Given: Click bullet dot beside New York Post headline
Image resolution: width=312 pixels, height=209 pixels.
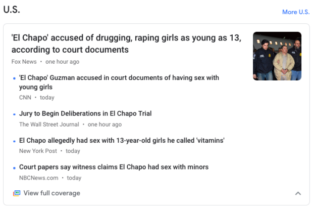Looking at the screenshot, I should (14, 141).
